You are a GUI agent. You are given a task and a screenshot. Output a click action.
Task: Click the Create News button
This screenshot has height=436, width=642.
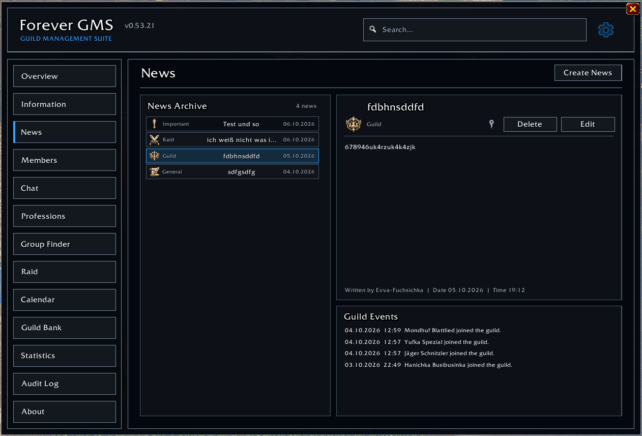point(588,73)
